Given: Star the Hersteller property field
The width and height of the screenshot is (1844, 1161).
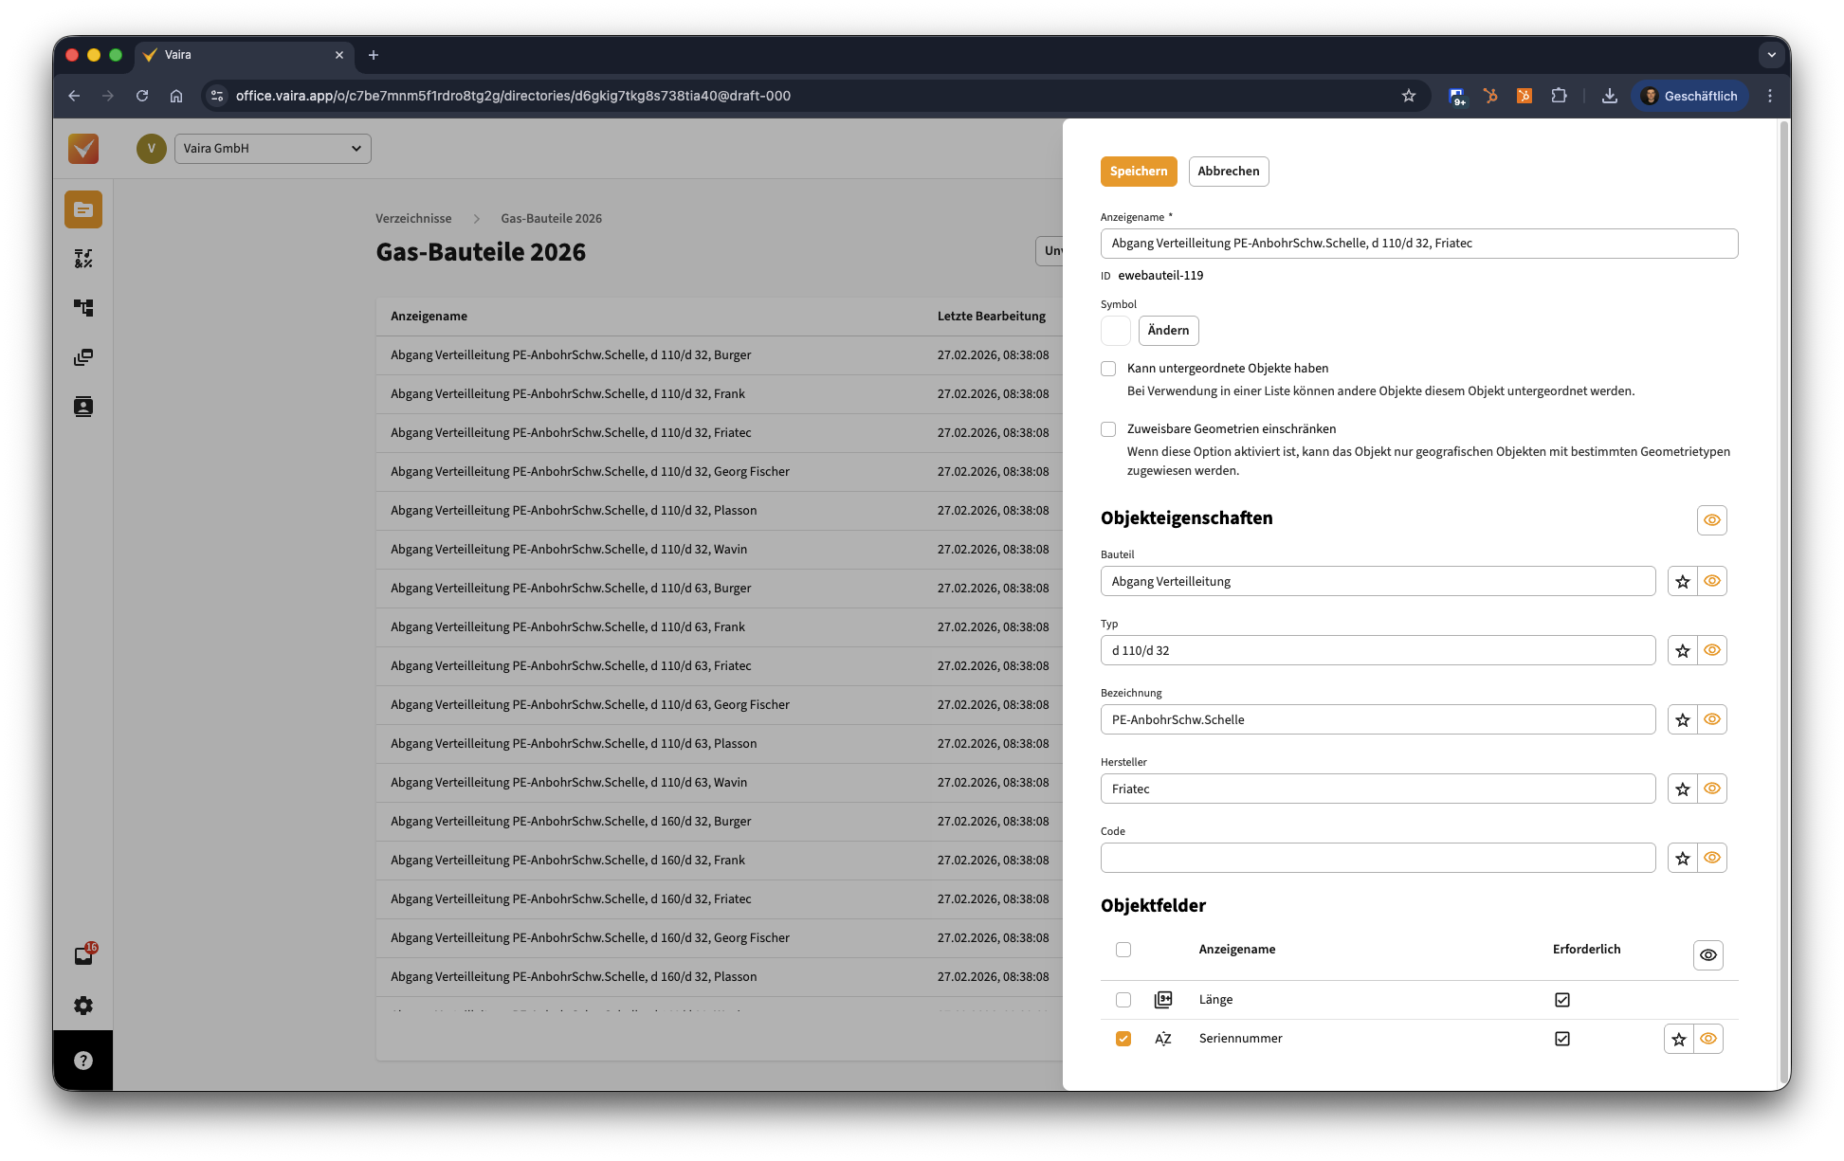Looking at the screenshot, I should click(x=1682, y=789).
